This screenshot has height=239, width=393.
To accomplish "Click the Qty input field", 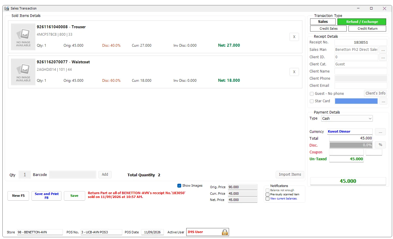I will (x=25, y=175).
